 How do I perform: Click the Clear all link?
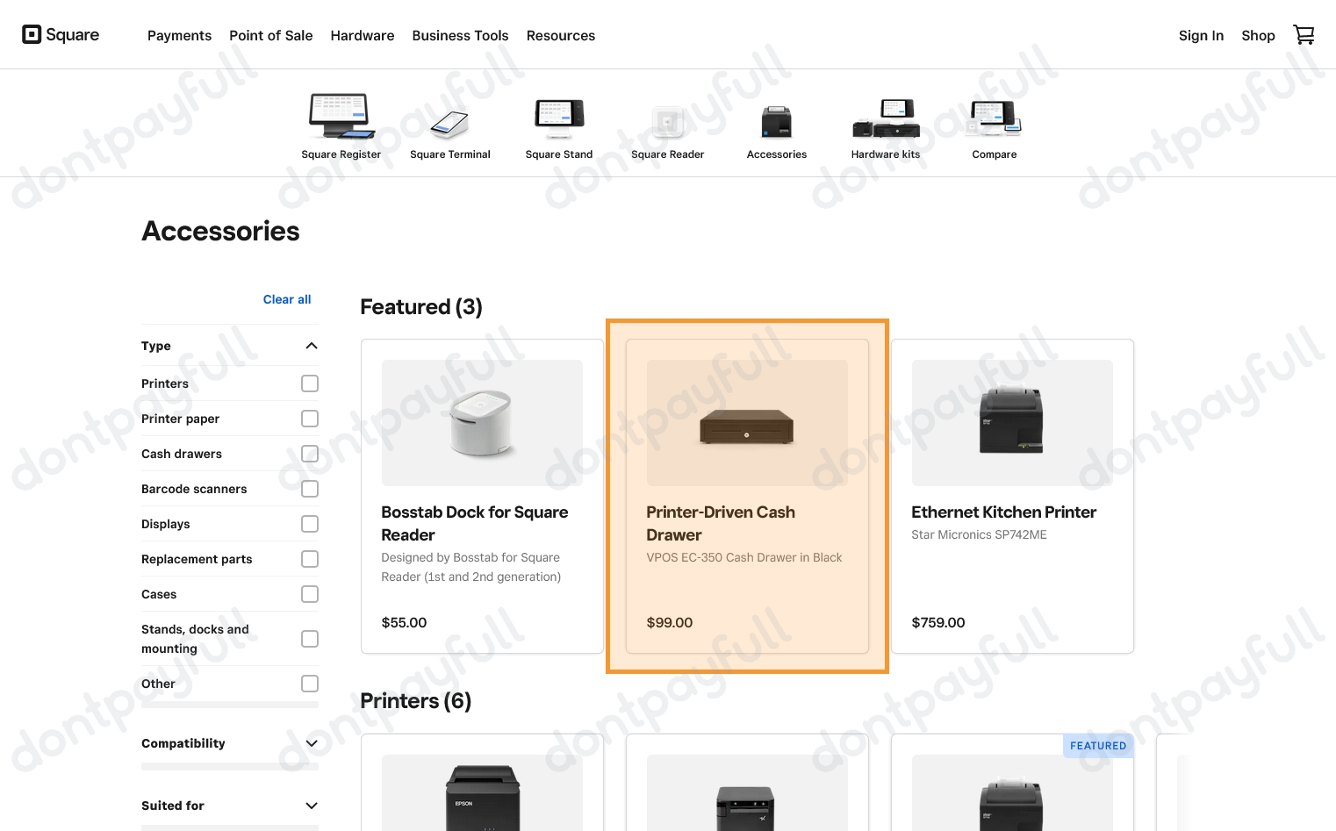[x=286, y=299]
